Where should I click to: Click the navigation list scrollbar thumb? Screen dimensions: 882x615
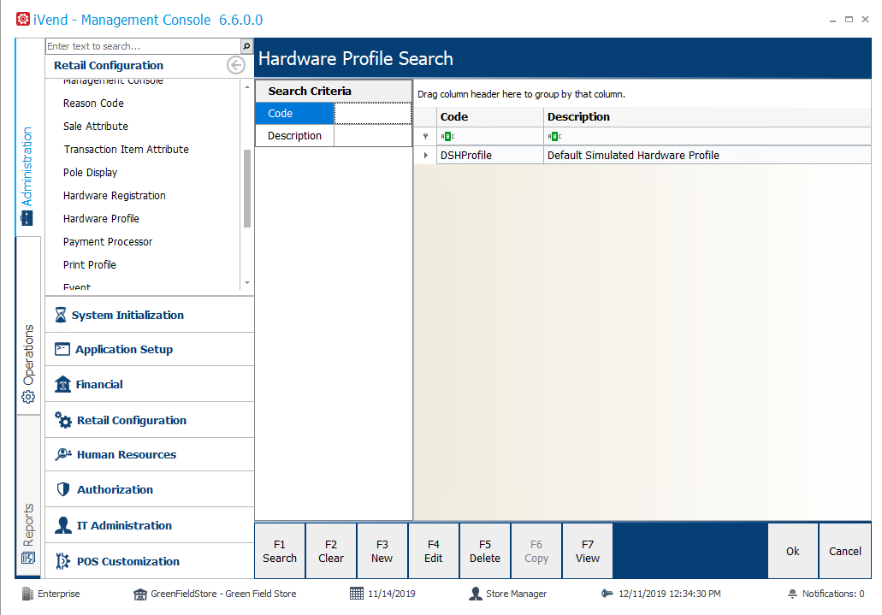pos(247,188)
